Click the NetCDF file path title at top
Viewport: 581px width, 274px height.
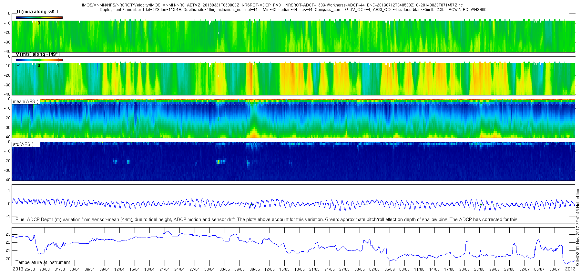coord(272,5)
